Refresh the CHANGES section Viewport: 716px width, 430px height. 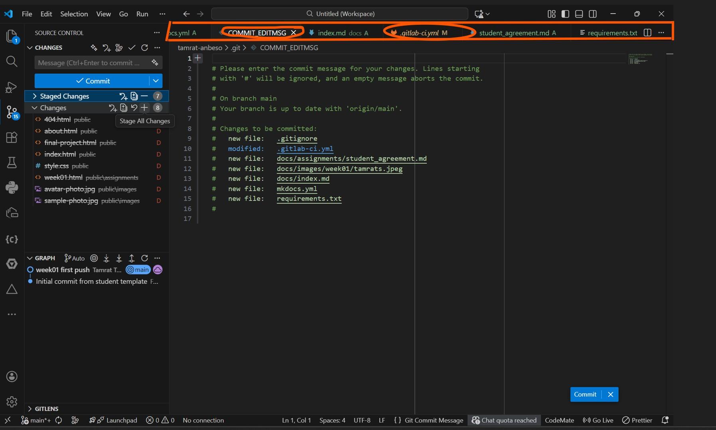pyautogui.click(x=144, y=48)
